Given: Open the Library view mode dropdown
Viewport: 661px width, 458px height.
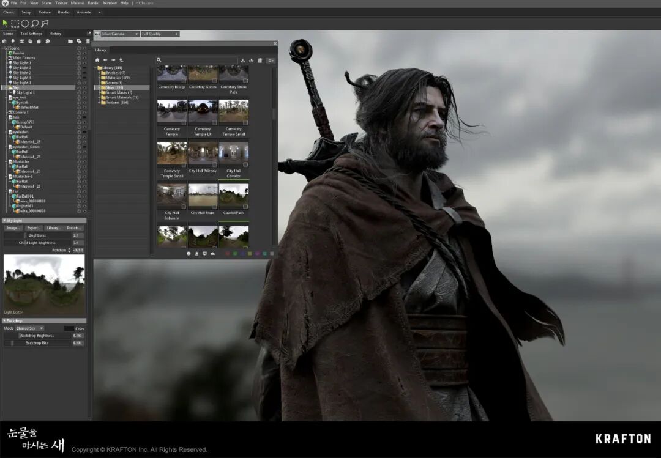Looking at the screenshot, I should pos(271,61).
